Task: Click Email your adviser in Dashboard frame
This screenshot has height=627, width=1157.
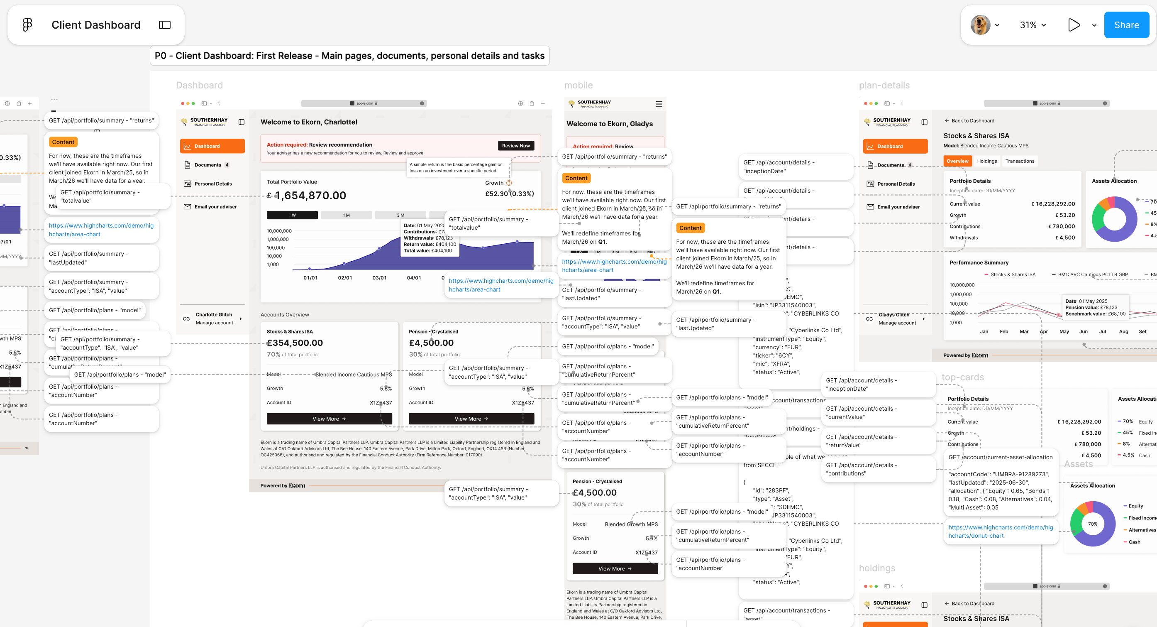Action: coord(210,207)
